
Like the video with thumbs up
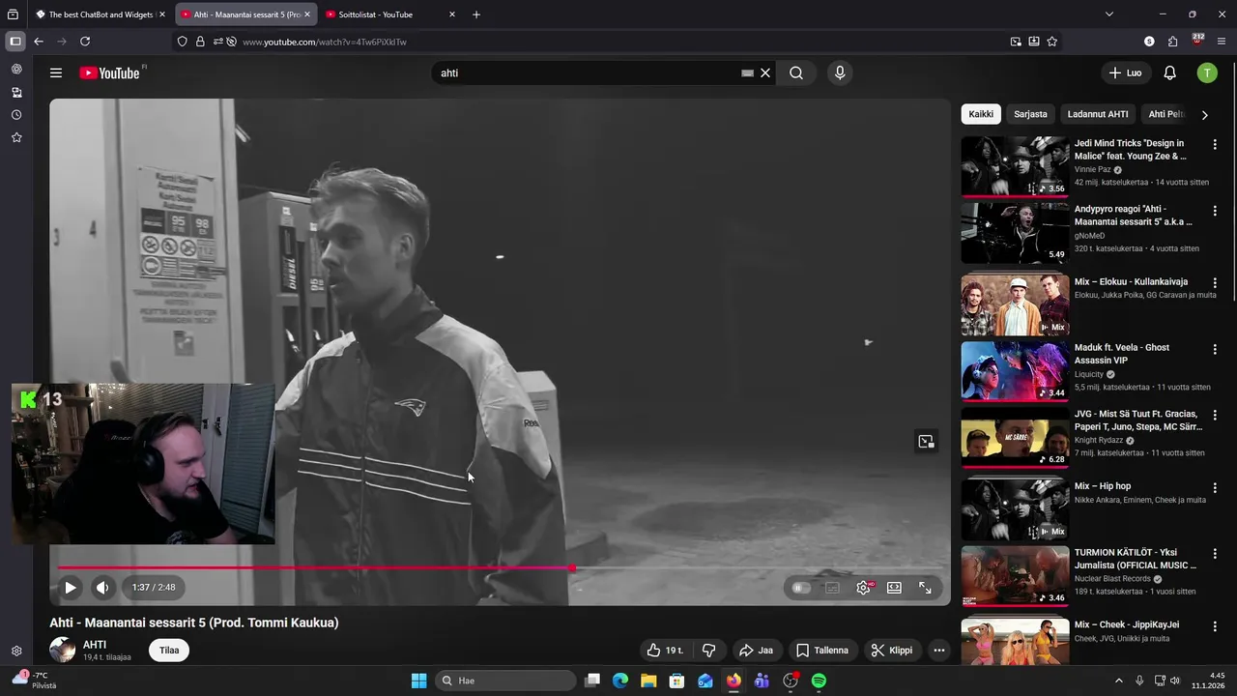coord(665,651)
